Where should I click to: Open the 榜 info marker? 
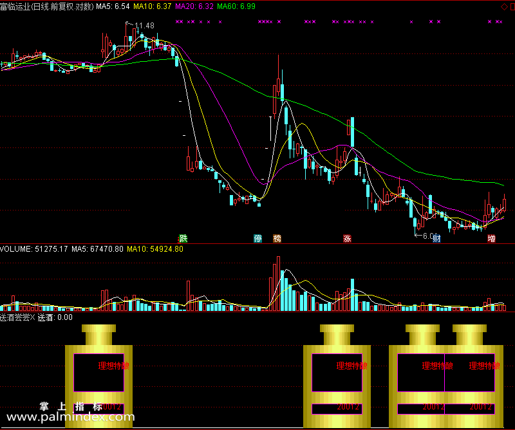(277, 238)
